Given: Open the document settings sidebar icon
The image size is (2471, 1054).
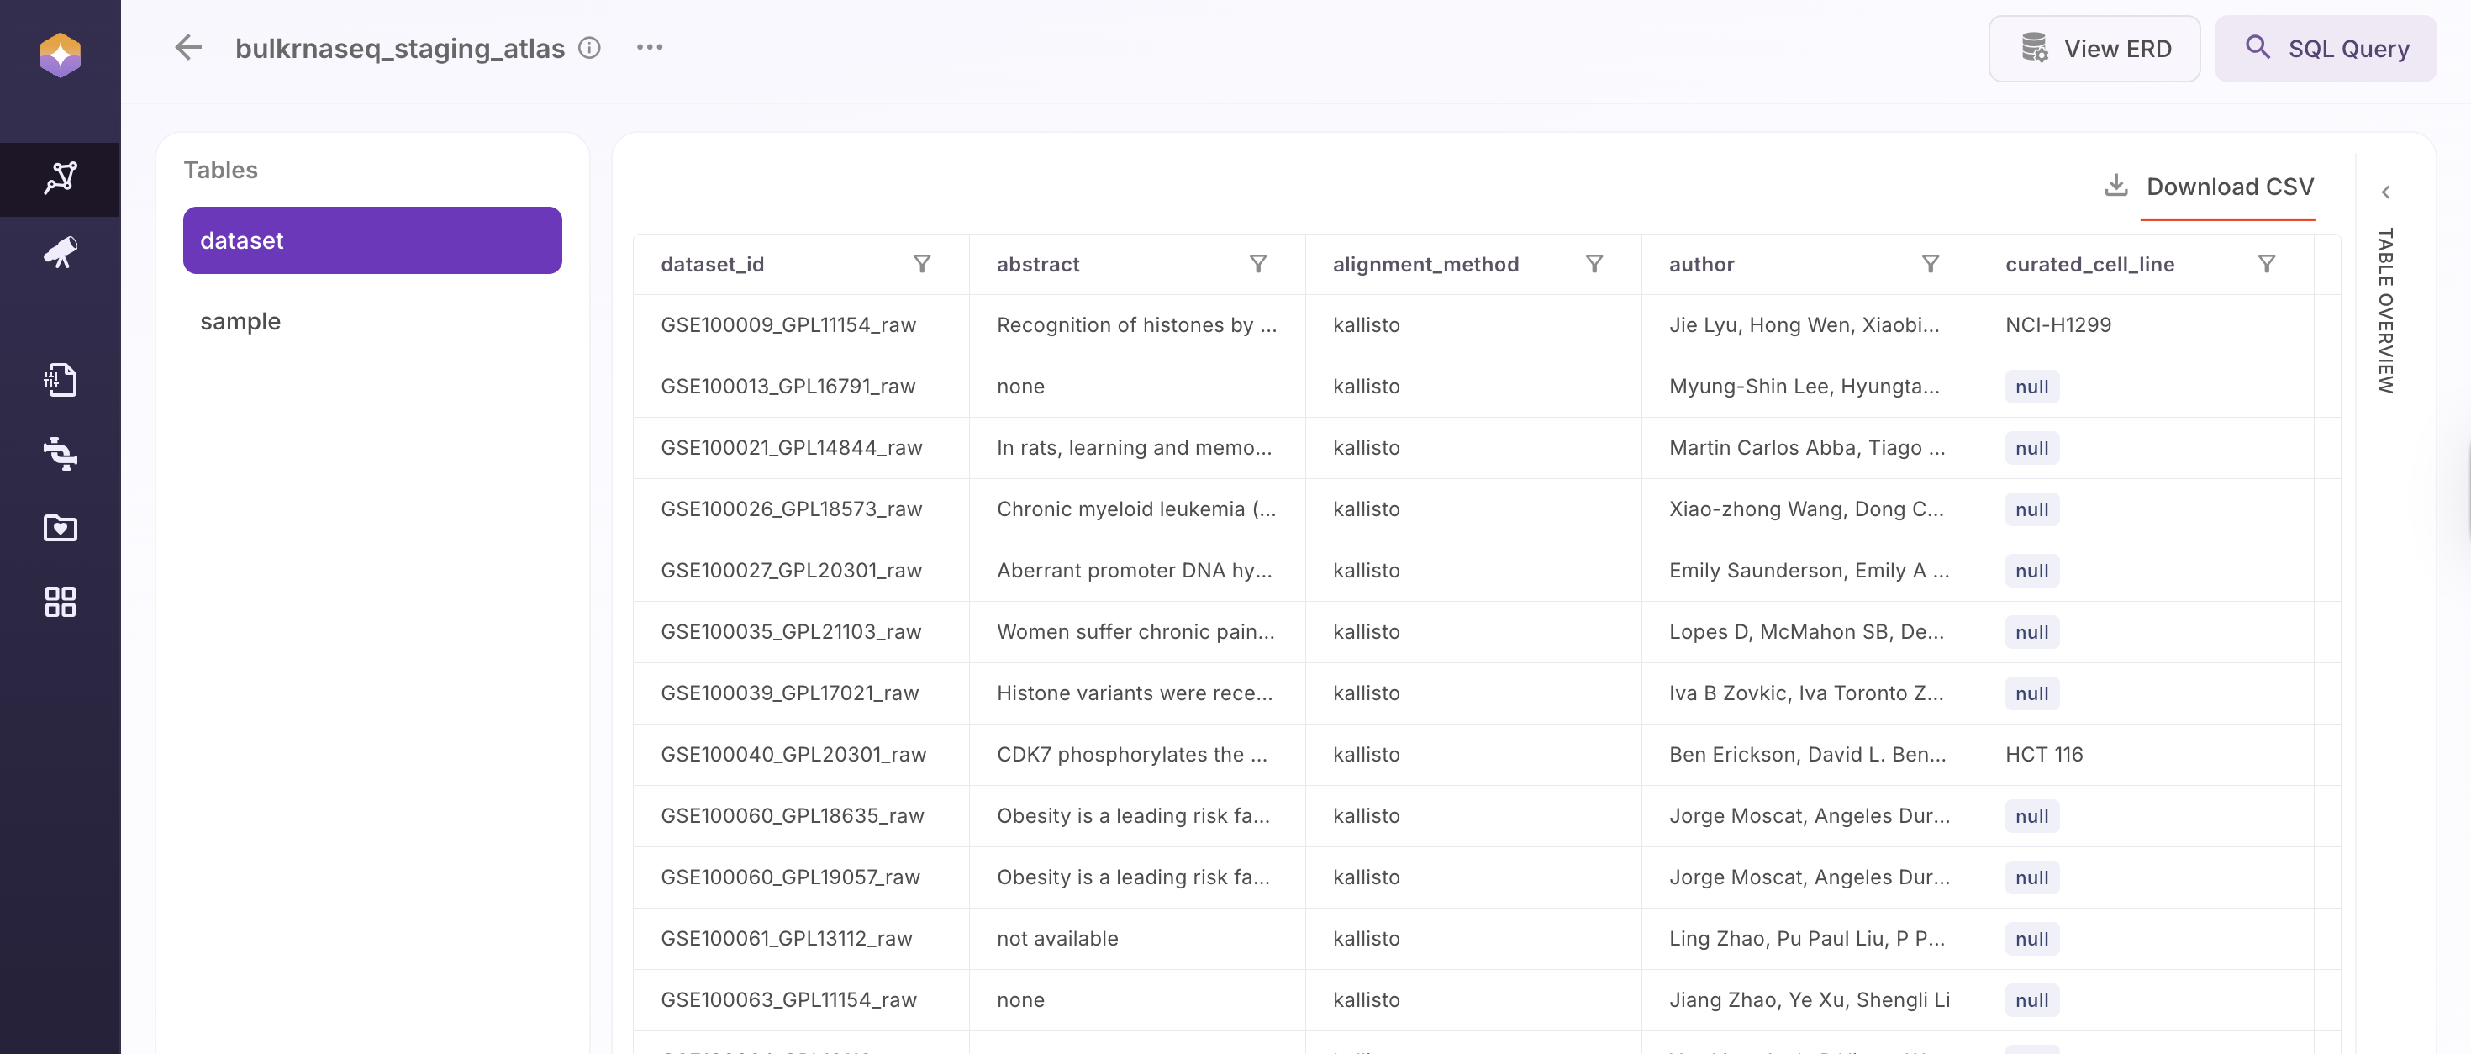Looking at the screenshot, I should [61, 380].
